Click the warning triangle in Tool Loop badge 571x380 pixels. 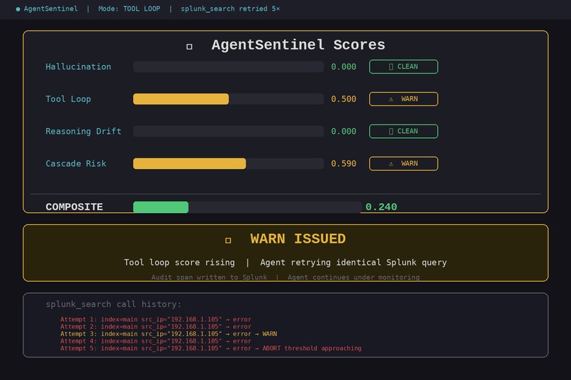pyautogui.click(x=391, y=99)
